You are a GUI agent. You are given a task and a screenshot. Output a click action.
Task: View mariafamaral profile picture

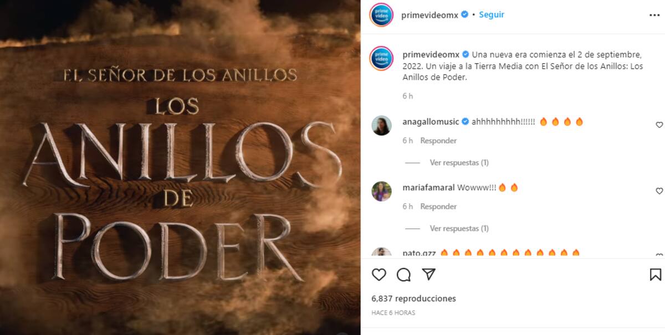pyautogui.click(x=381, y=192)
